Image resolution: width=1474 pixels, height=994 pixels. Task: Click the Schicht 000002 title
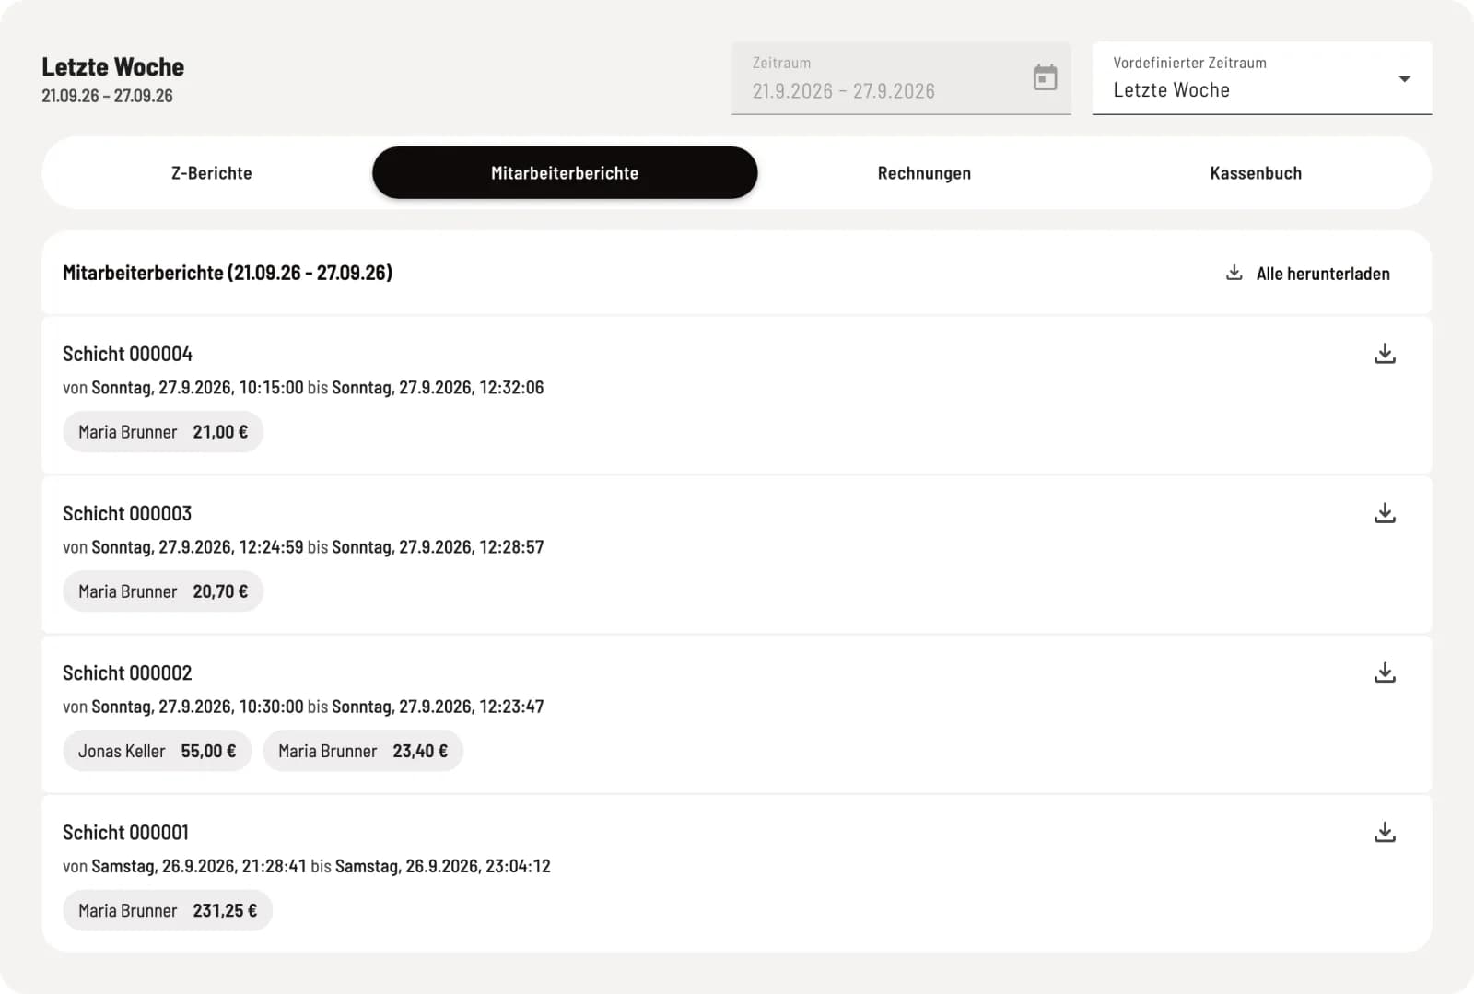coord(127,673)
